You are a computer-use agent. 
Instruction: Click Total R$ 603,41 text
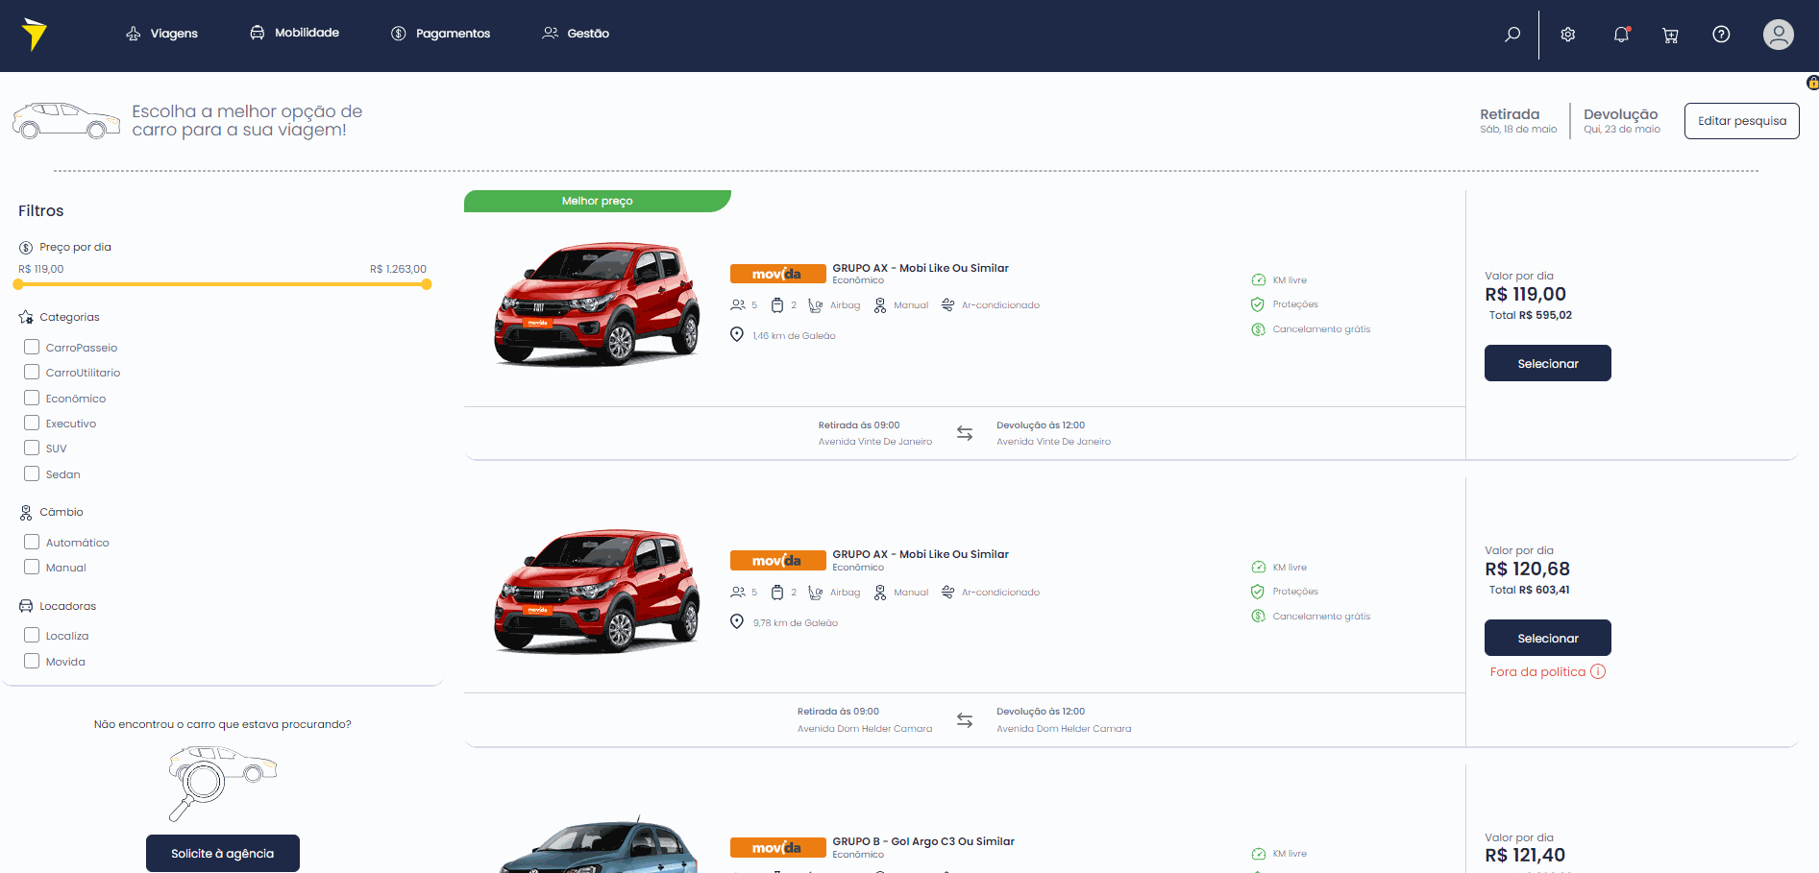click(x=1529, y=590)
